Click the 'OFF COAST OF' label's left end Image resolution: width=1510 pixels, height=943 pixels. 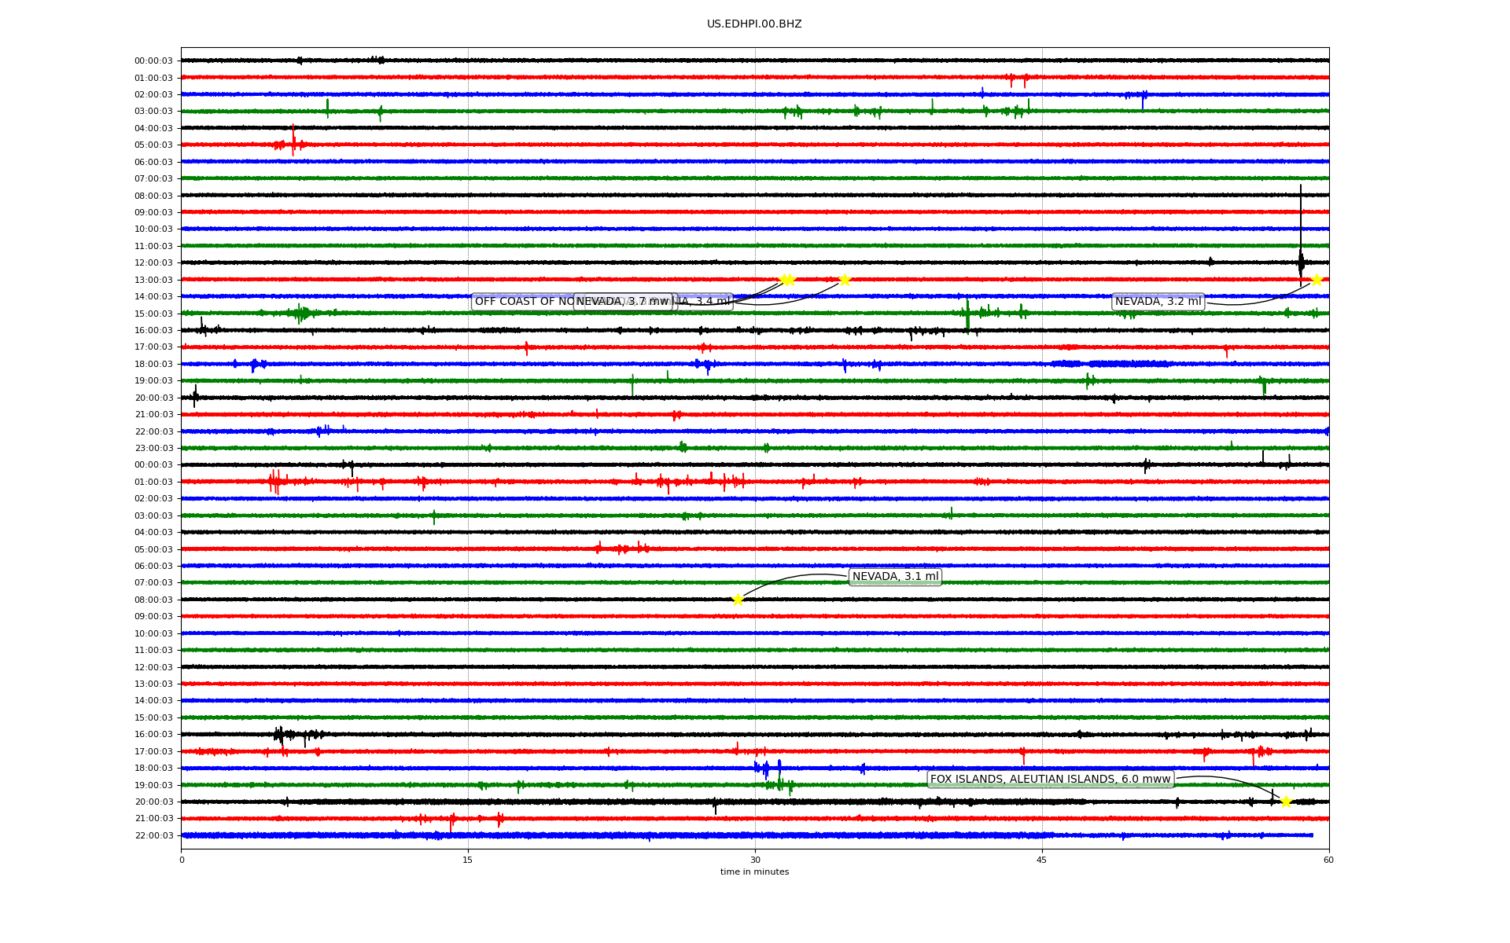pos(507,302)
